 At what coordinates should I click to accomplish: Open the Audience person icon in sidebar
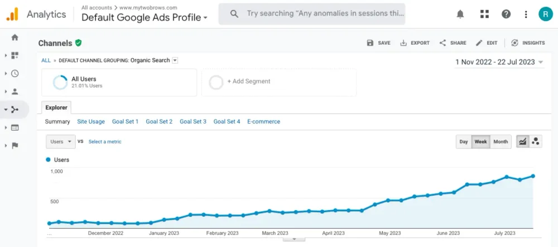click(15, 91)
